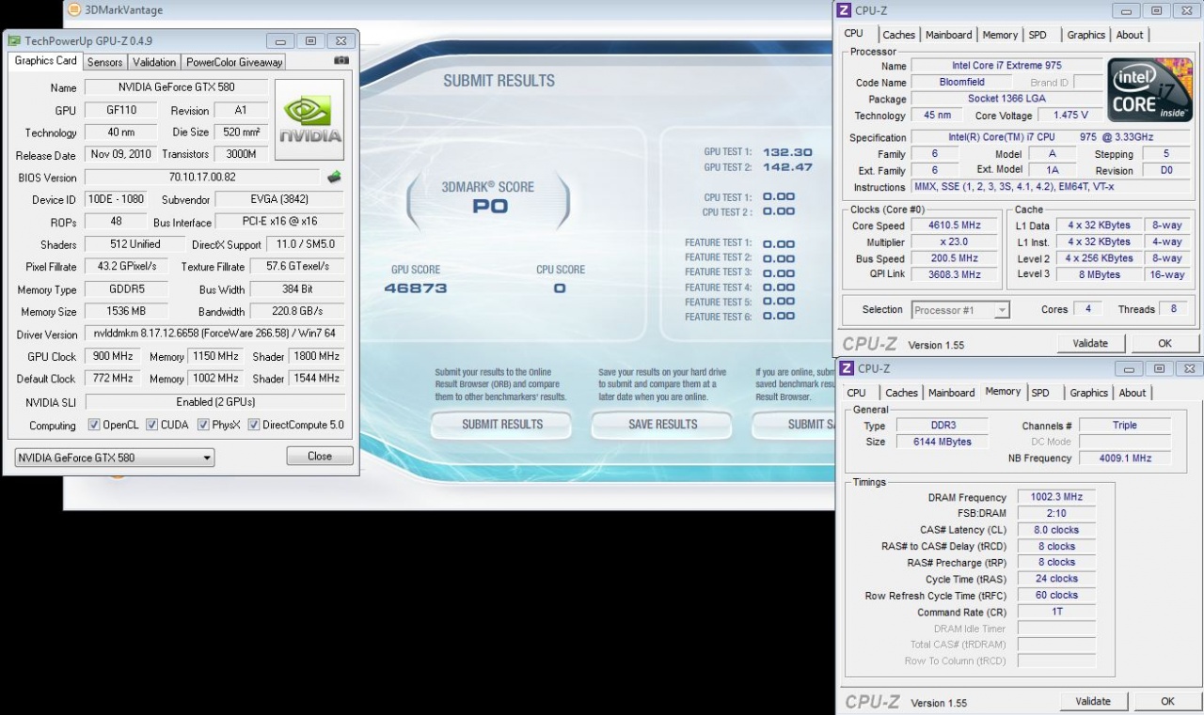
Task: Open the Memory tab in top CPU-Z window
Action: pos(1000,35)
